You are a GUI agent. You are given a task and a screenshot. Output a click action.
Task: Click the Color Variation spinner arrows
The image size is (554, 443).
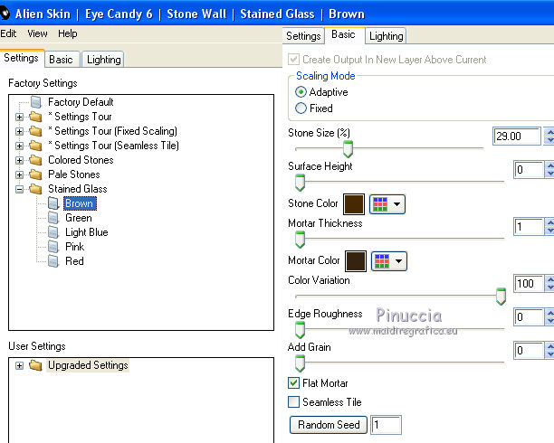[549, 284]
